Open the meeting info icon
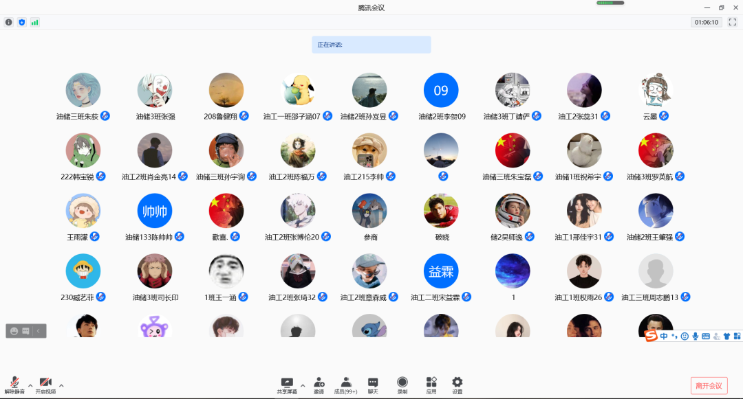 coord(9,22)
